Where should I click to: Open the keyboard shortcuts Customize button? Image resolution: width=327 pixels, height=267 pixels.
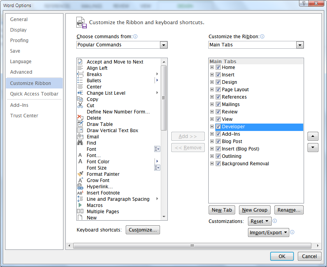[142, 230]
